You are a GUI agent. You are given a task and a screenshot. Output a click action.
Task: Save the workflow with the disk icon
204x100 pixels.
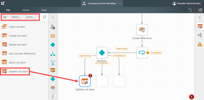(200, 10)
